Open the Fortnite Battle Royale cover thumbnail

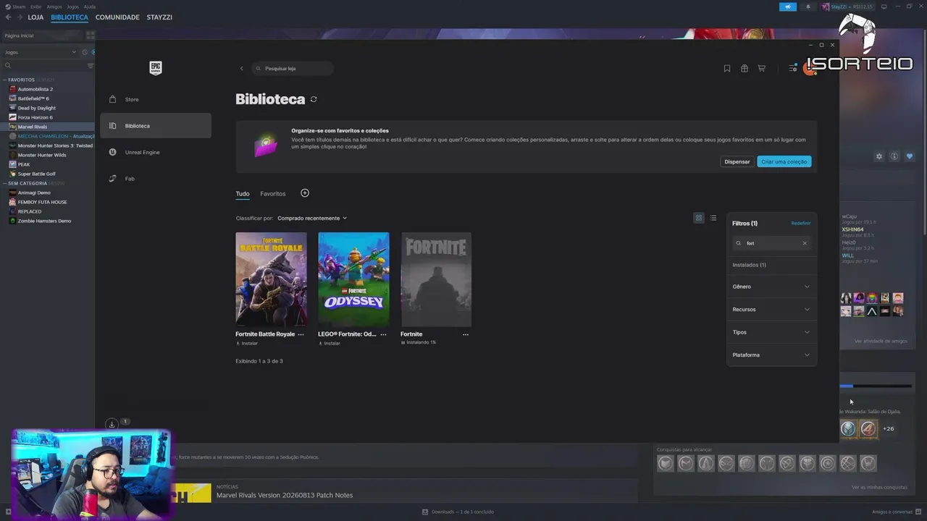[x=271, y=279]
